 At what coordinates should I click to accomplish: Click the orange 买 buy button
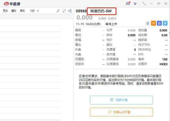(x=154, y=23)
